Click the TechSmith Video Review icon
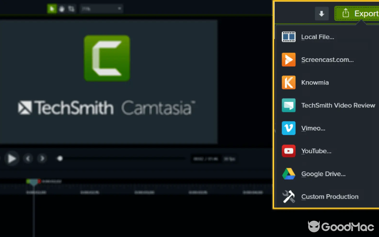Screen dimensions: 379x237 tap(288, 105)
